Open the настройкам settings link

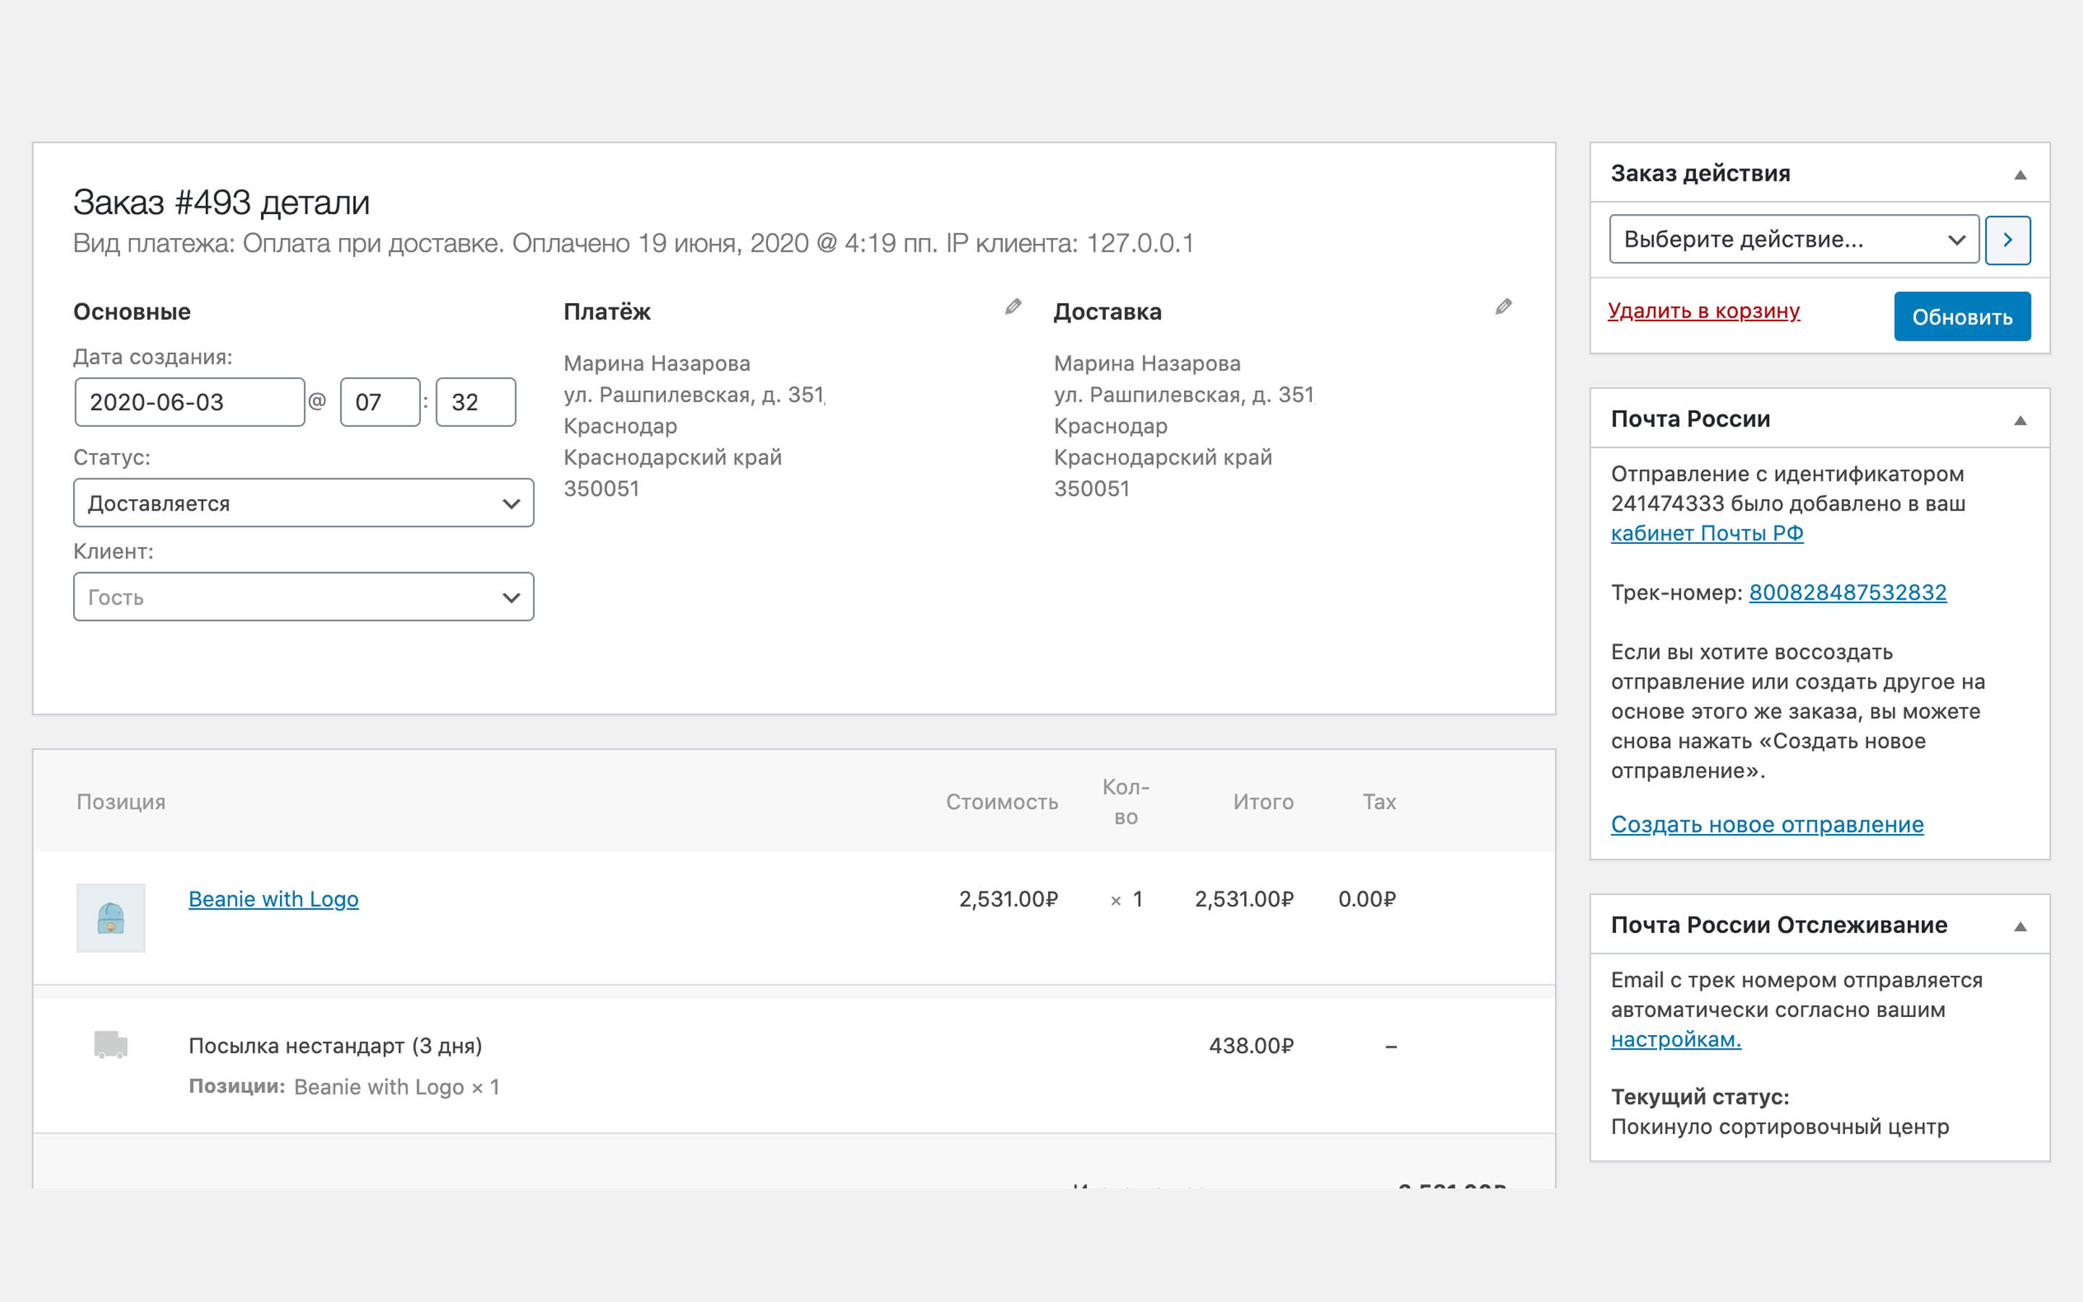click(1675, 1039)
